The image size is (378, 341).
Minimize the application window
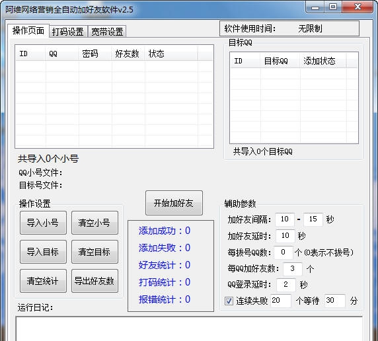click(x=315, y=7)
